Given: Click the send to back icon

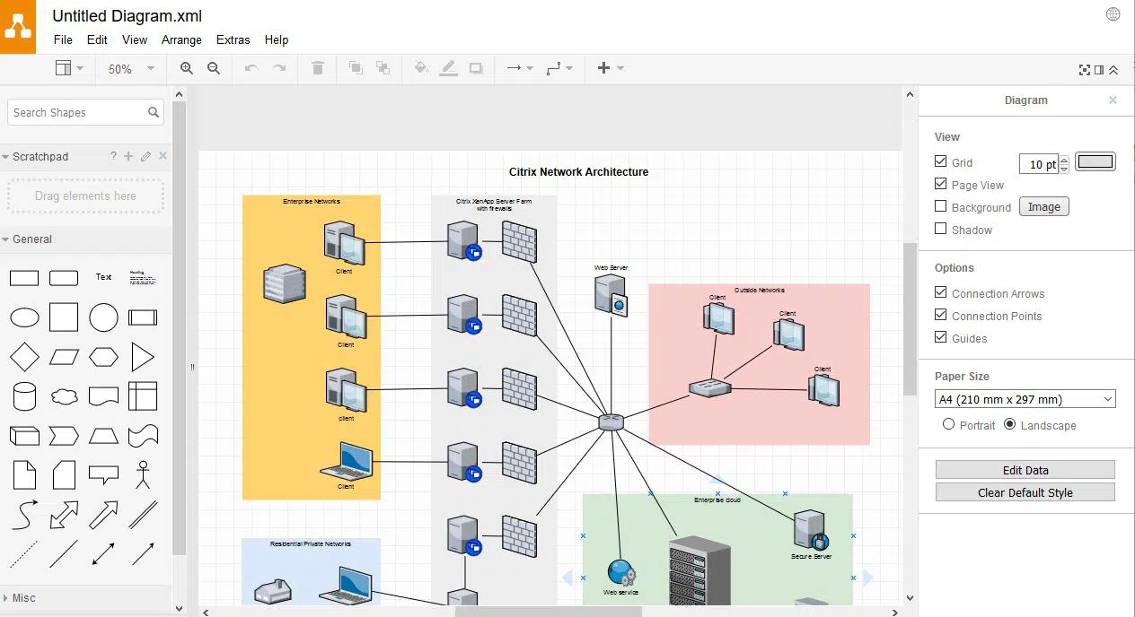Looking at the screenshot, I should [x=383, y=68].
